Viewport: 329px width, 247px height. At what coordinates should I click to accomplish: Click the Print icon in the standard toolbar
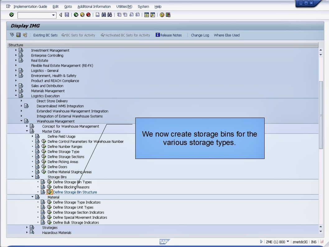97,15
